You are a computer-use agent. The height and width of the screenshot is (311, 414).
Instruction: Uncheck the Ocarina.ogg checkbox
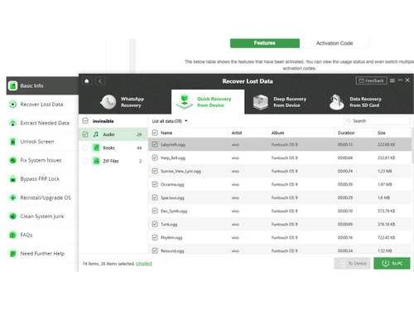click(155, 184)
